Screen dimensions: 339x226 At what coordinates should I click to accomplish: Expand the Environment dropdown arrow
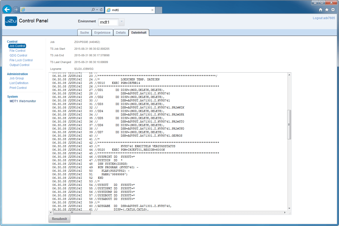pos(122,22)
